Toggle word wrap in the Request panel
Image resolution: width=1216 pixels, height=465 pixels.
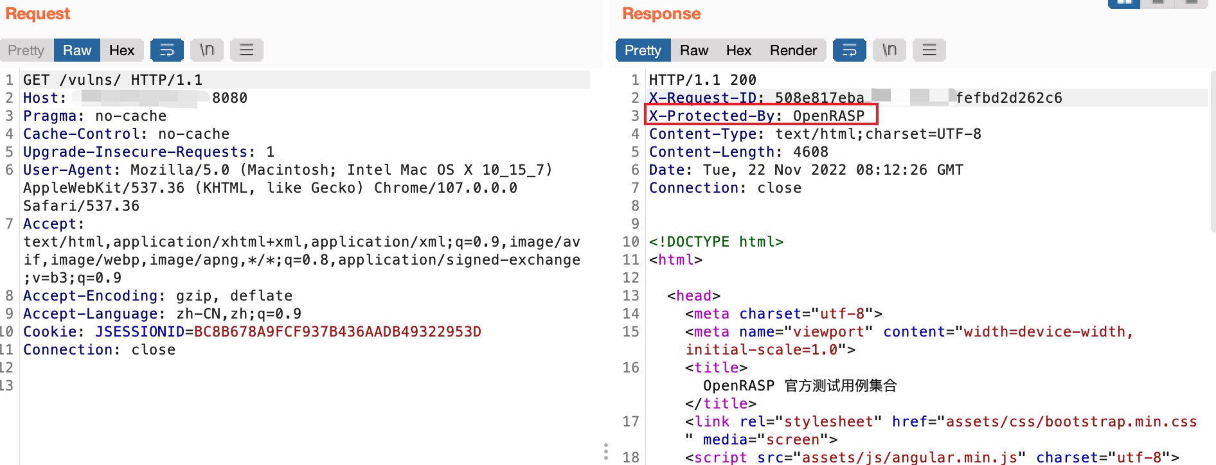(166, 50)
